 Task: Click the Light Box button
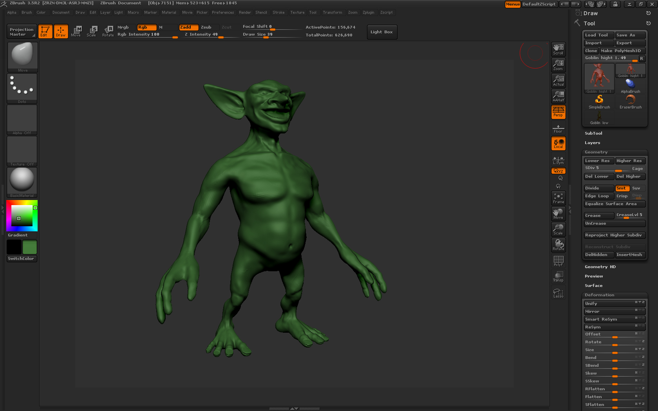coord(381,32)
